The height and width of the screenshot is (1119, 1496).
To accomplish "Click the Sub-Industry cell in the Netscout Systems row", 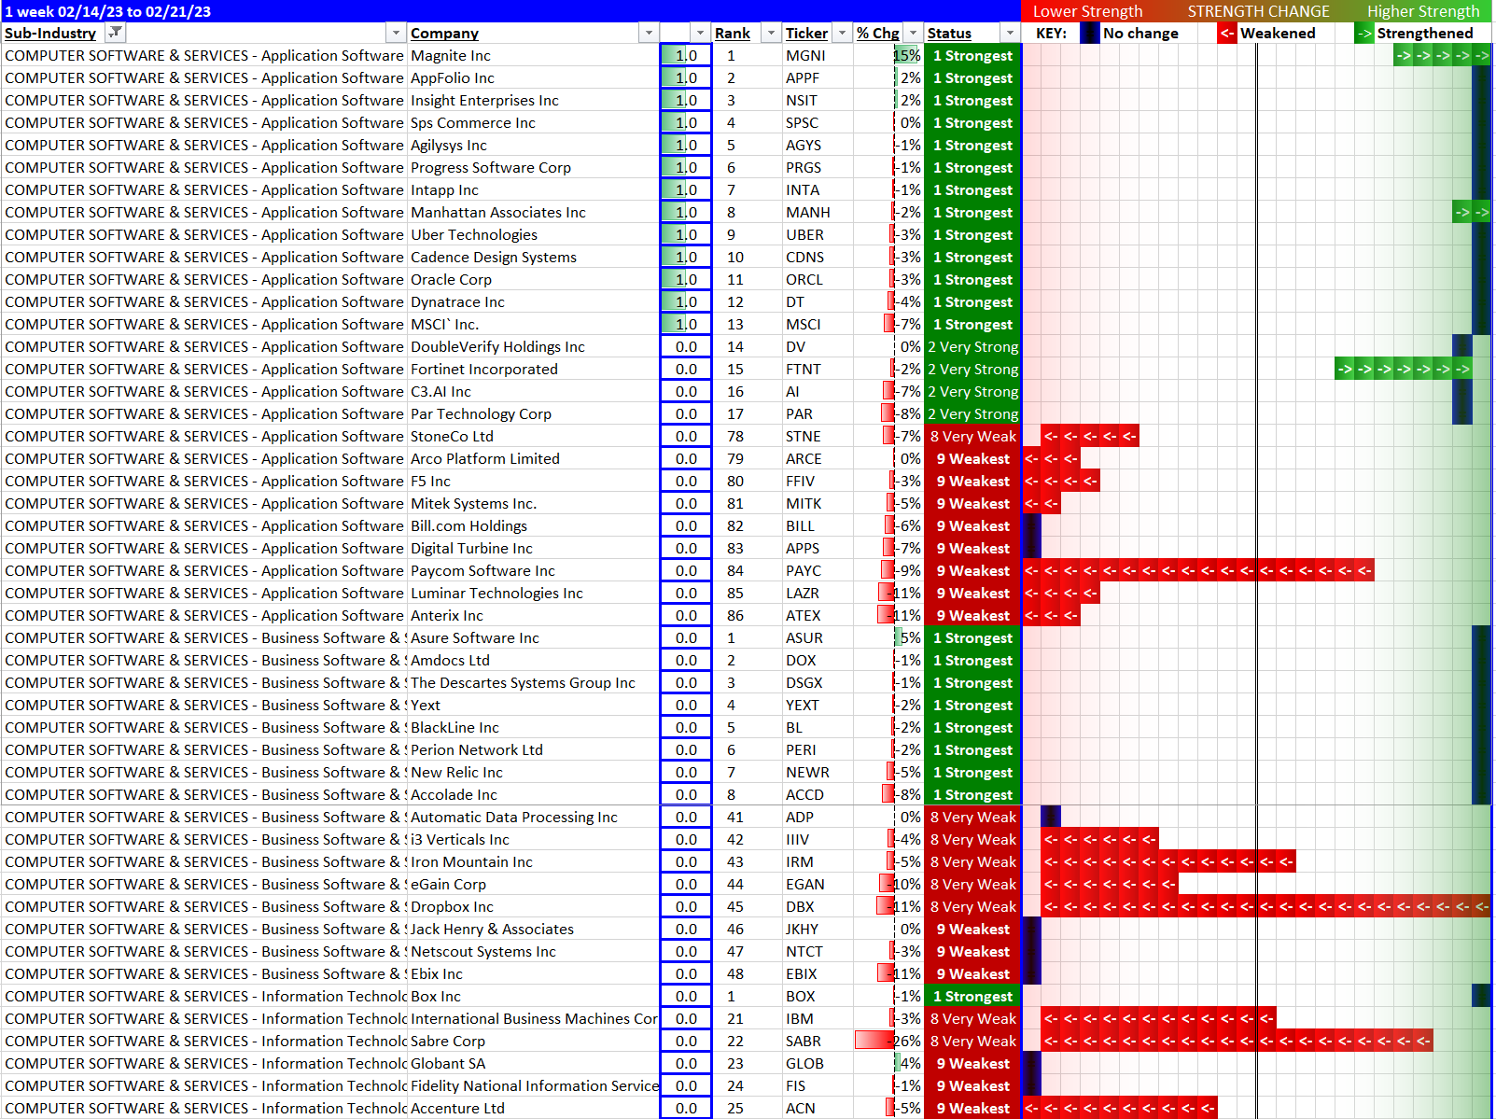I will 204,952.
